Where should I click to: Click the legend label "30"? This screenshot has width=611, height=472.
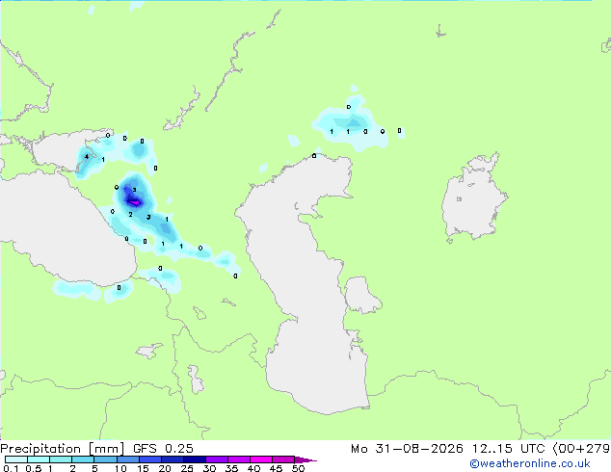209,468
